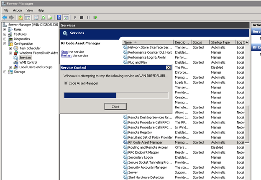Click the WMI Control icon
This screenshot has height=180, width=261.
[x=16, y=62]
